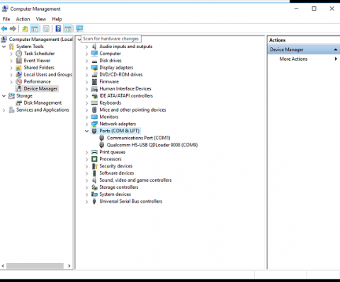This screenshot has width=340, height=282.
Task: Expand Universal Serial Bus controllers category
Action: 86,201
